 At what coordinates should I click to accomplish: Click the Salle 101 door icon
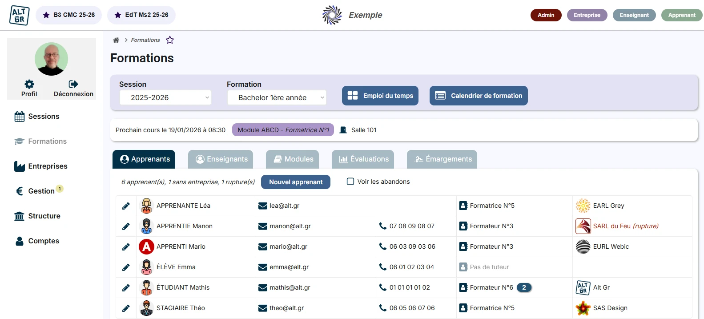coord(343,130)
